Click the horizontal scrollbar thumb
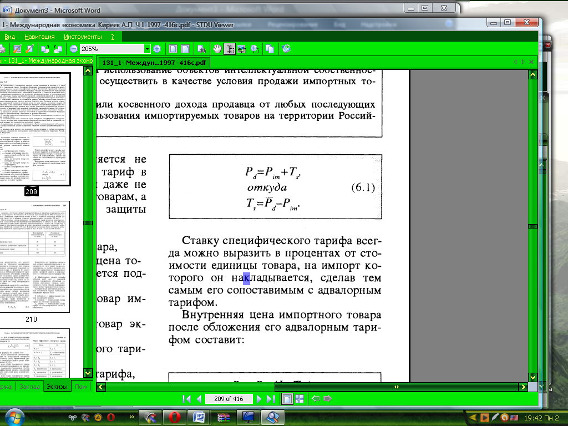The width and height of the screenshot is (568, 426). (x=397, y=387)
